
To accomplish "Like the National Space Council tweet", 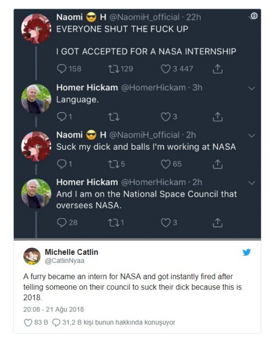I will point(165,222).
